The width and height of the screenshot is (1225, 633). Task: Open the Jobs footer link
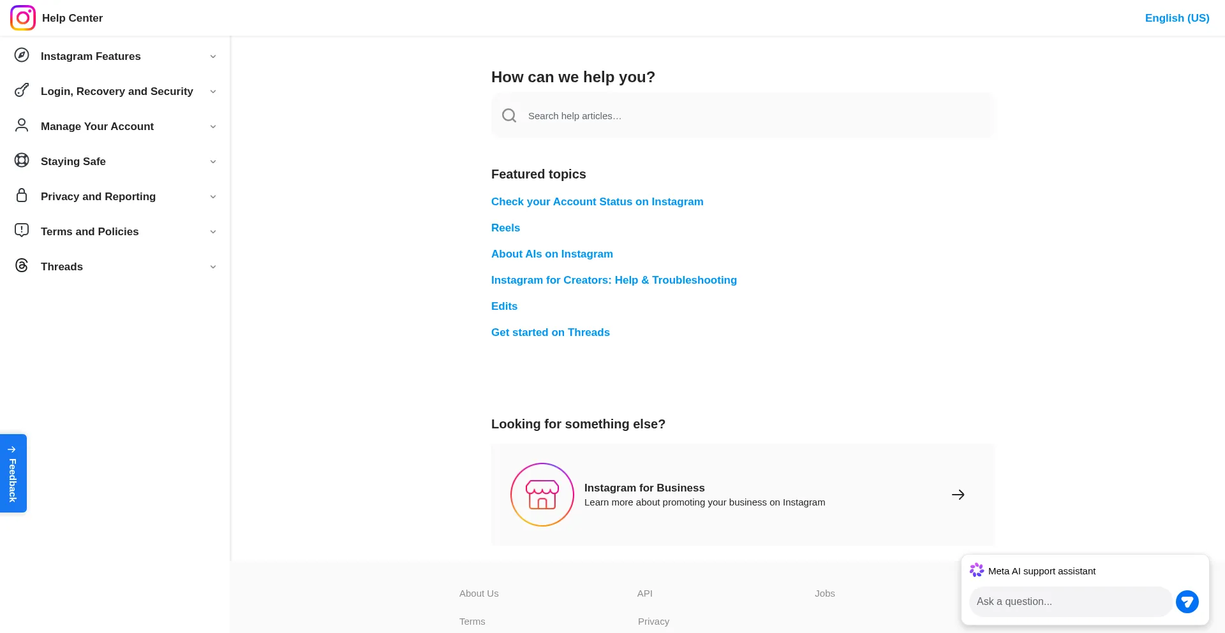point(825,593)
